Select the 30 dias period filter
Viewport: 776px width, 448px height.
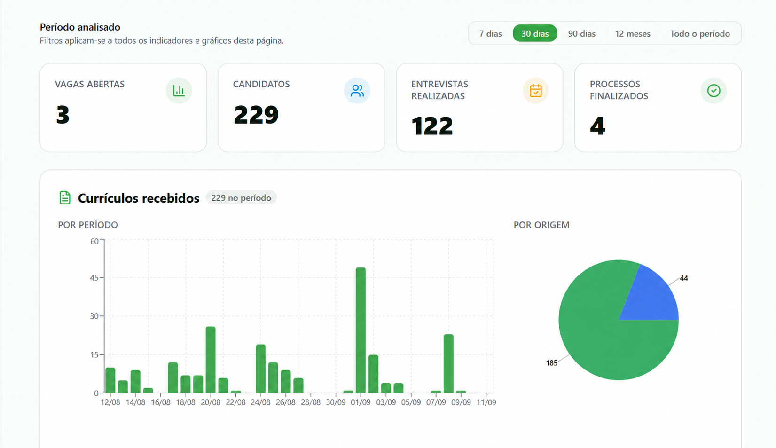pos(535,33)
